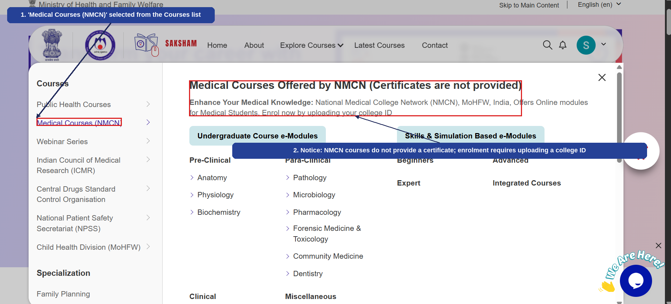
Task: Expand chevron next to National Patient Safety
Action: click(x=148, y=218)
